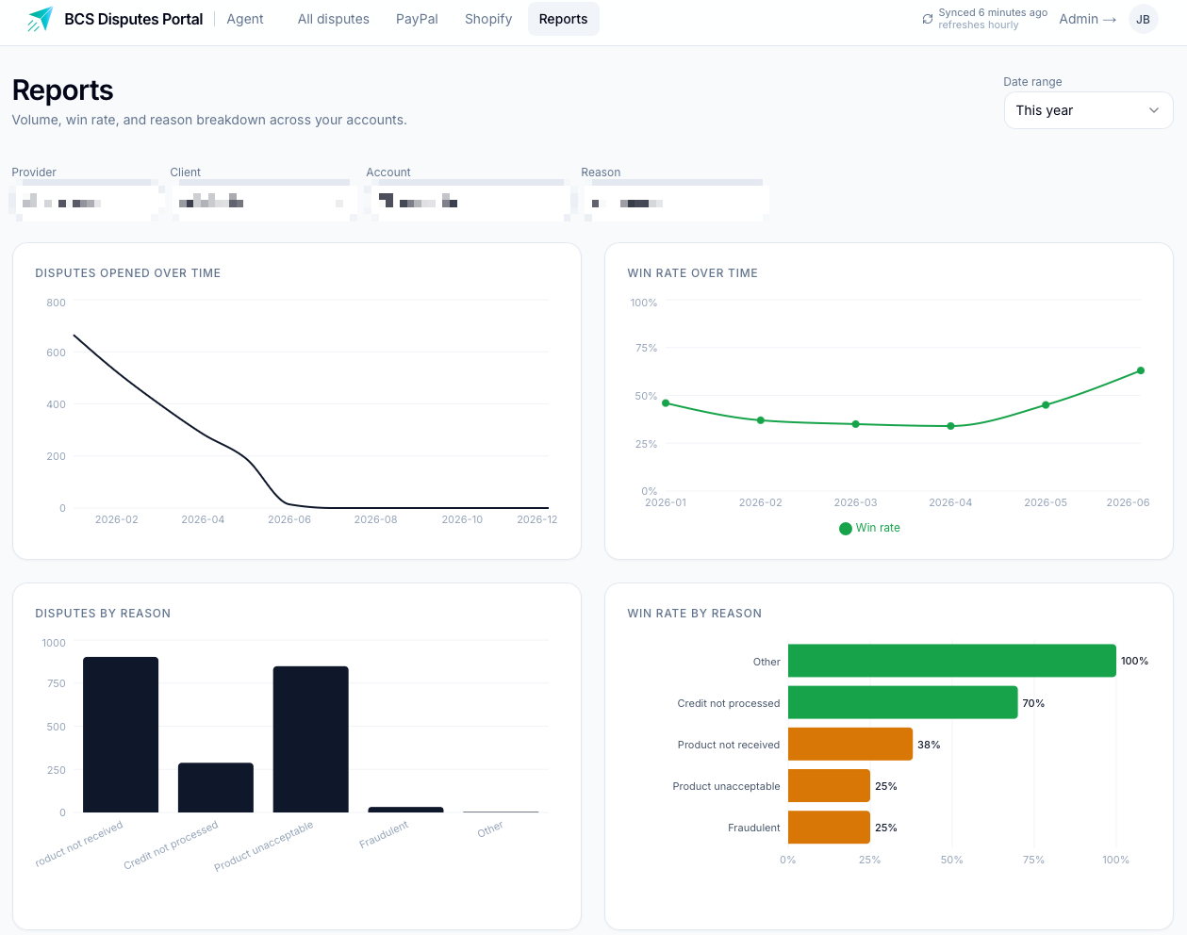Click the BCS Disputes Portal title link

click(133, 19)
